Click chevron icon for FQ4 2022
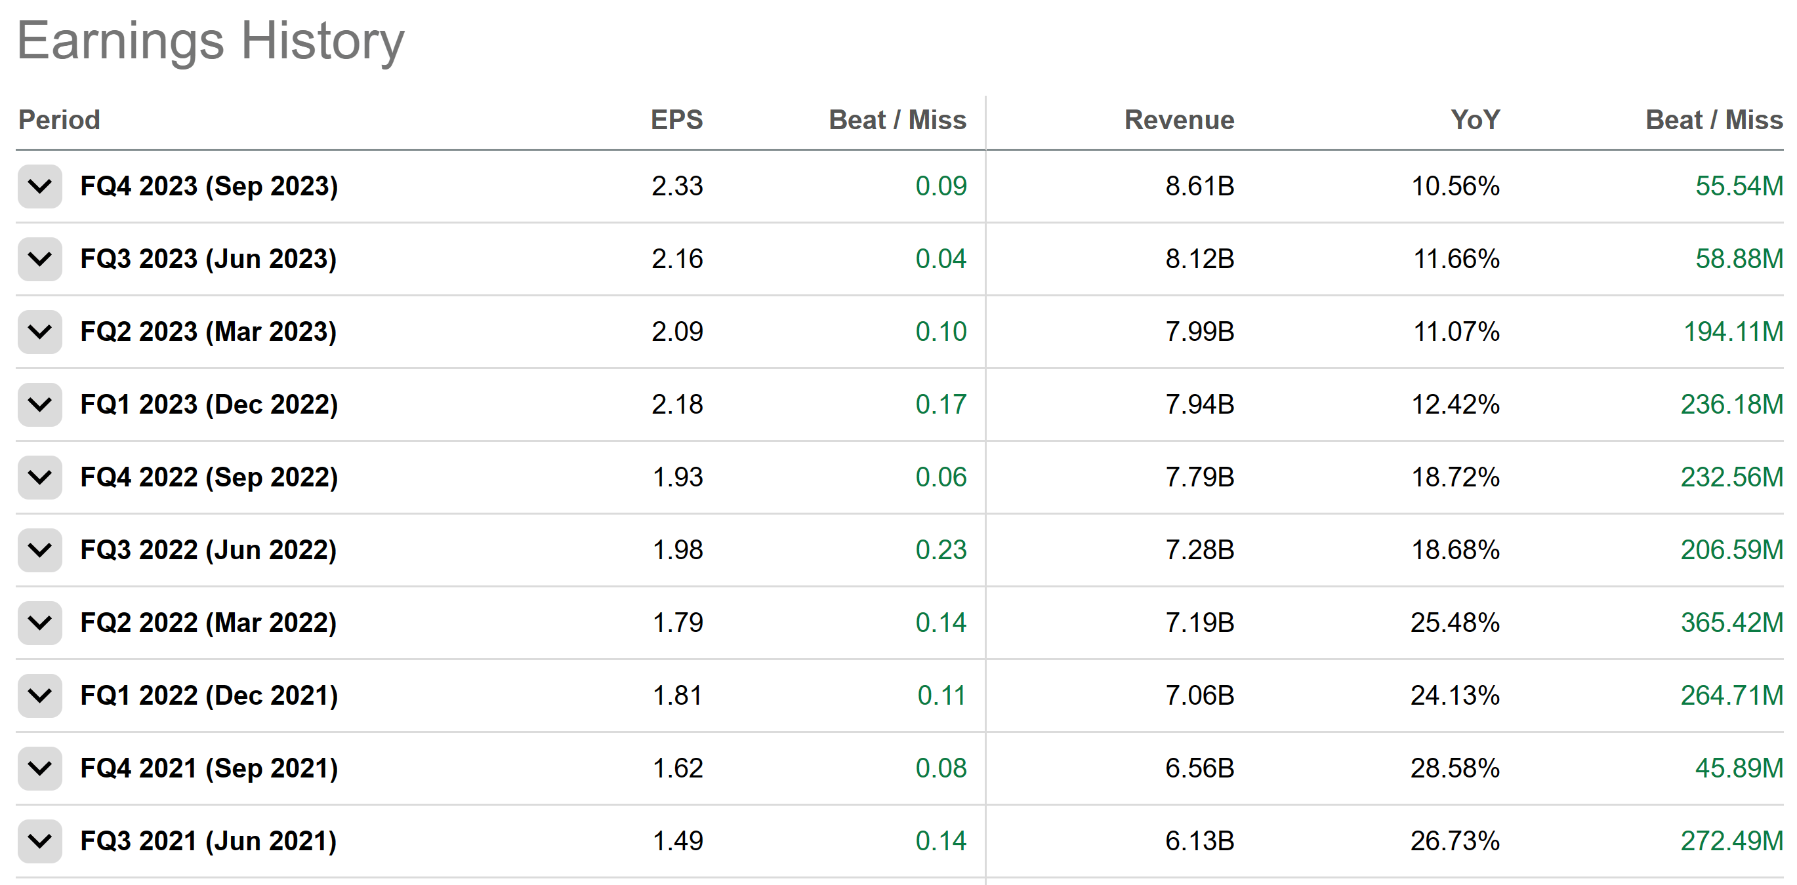The image size is (1797, 885). pyautogui.click(x=40, y=477)
